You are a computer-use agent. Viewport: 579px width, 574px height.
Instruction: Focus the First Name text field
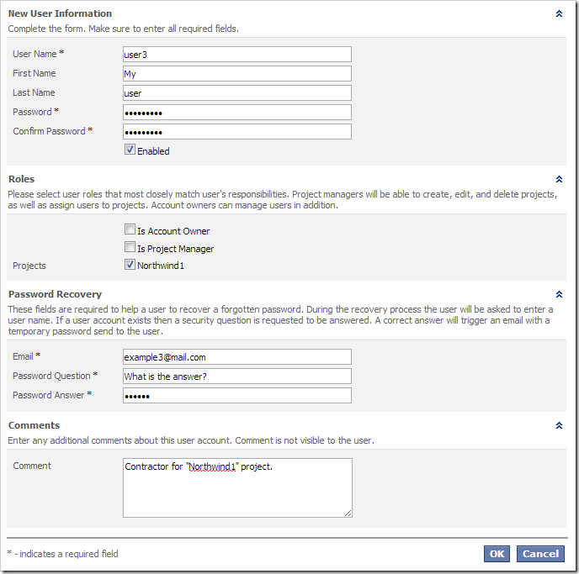[236, 74]
